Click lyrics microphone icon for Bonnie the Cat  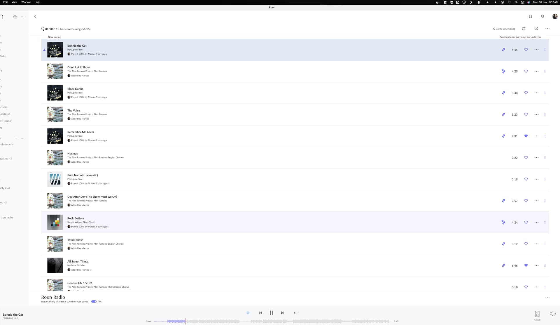pyautogui.click(x=503, y=50)
